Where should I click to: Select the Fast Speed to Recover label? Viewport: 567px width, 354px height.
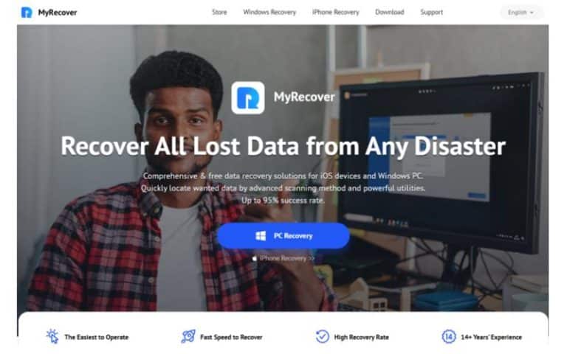(231, 337)
